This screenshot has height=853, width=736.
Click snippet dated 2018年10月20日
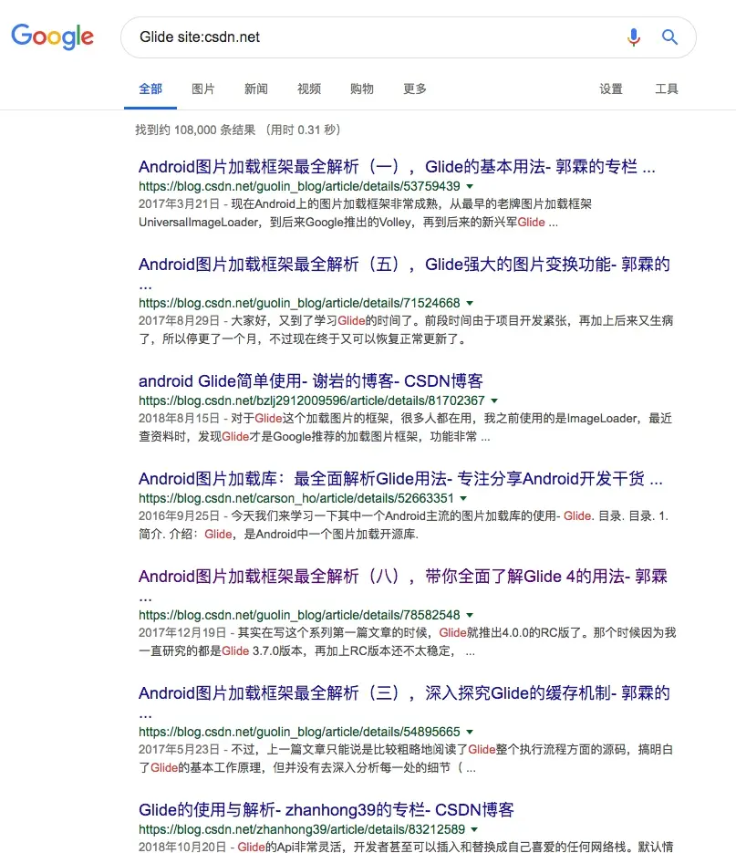pyautogui.click(x=406, y=847)
